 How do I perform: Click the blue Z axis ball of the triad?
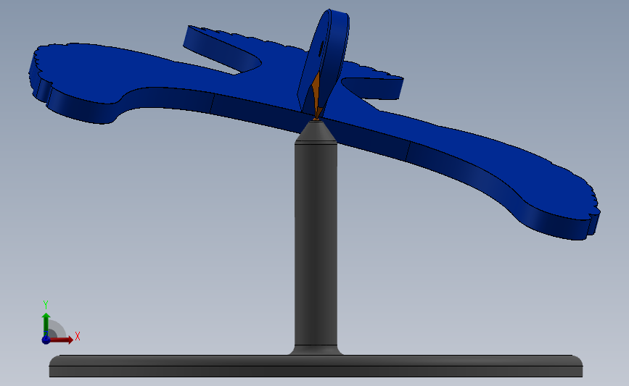click(46, 340)
